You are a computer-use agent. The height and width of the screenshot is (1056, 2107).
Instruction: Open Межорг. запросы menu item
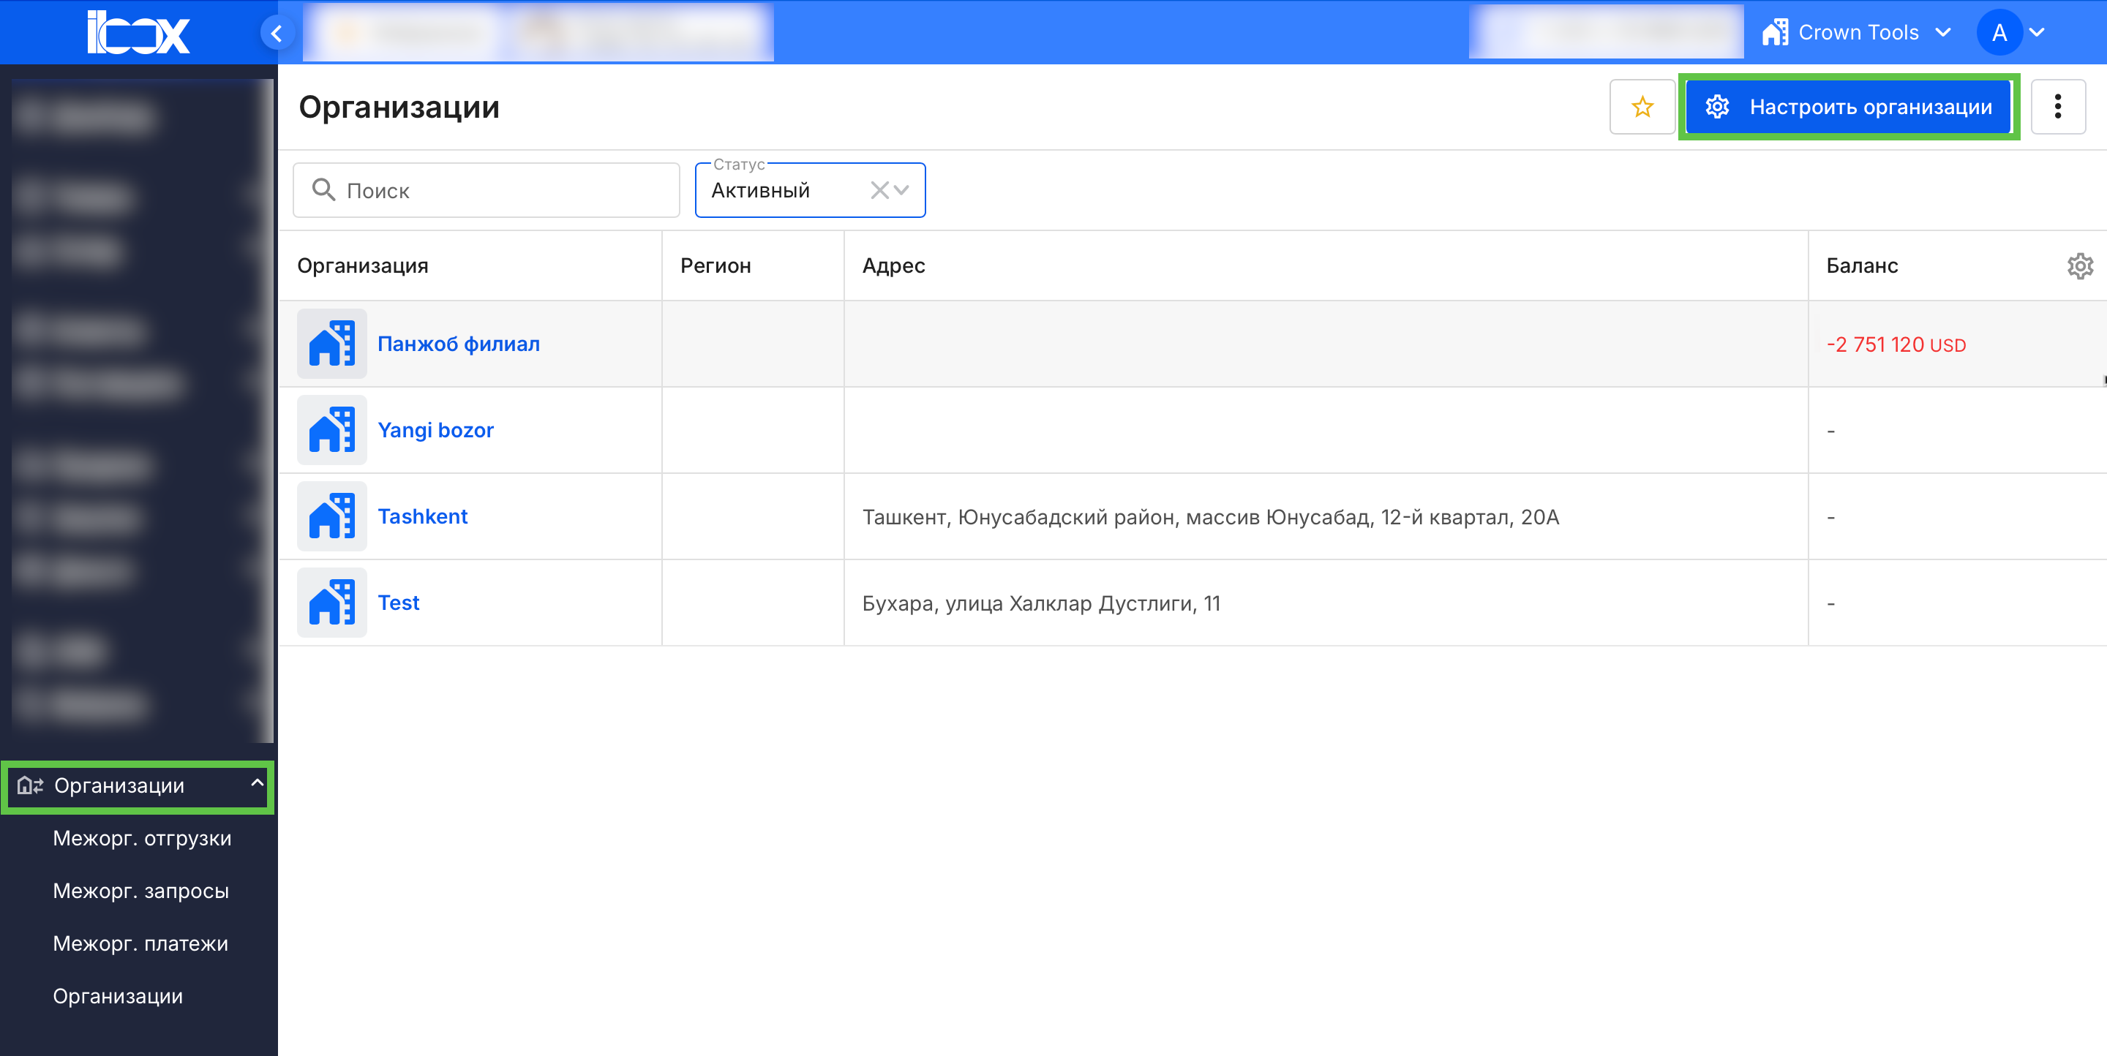pyautogui.click(x=140, y=890)
